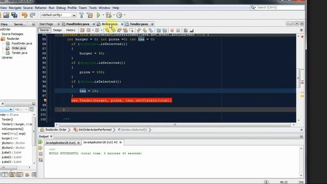Start macro recording with red circle icon

(172, 30)
